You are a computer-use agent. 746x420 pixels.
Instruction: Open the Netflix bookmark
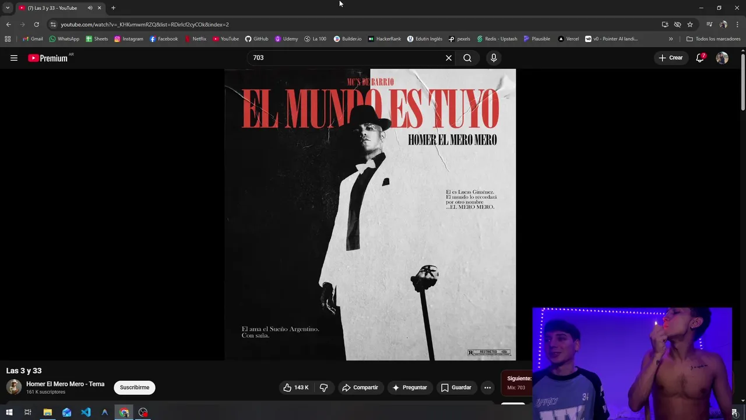195,39
